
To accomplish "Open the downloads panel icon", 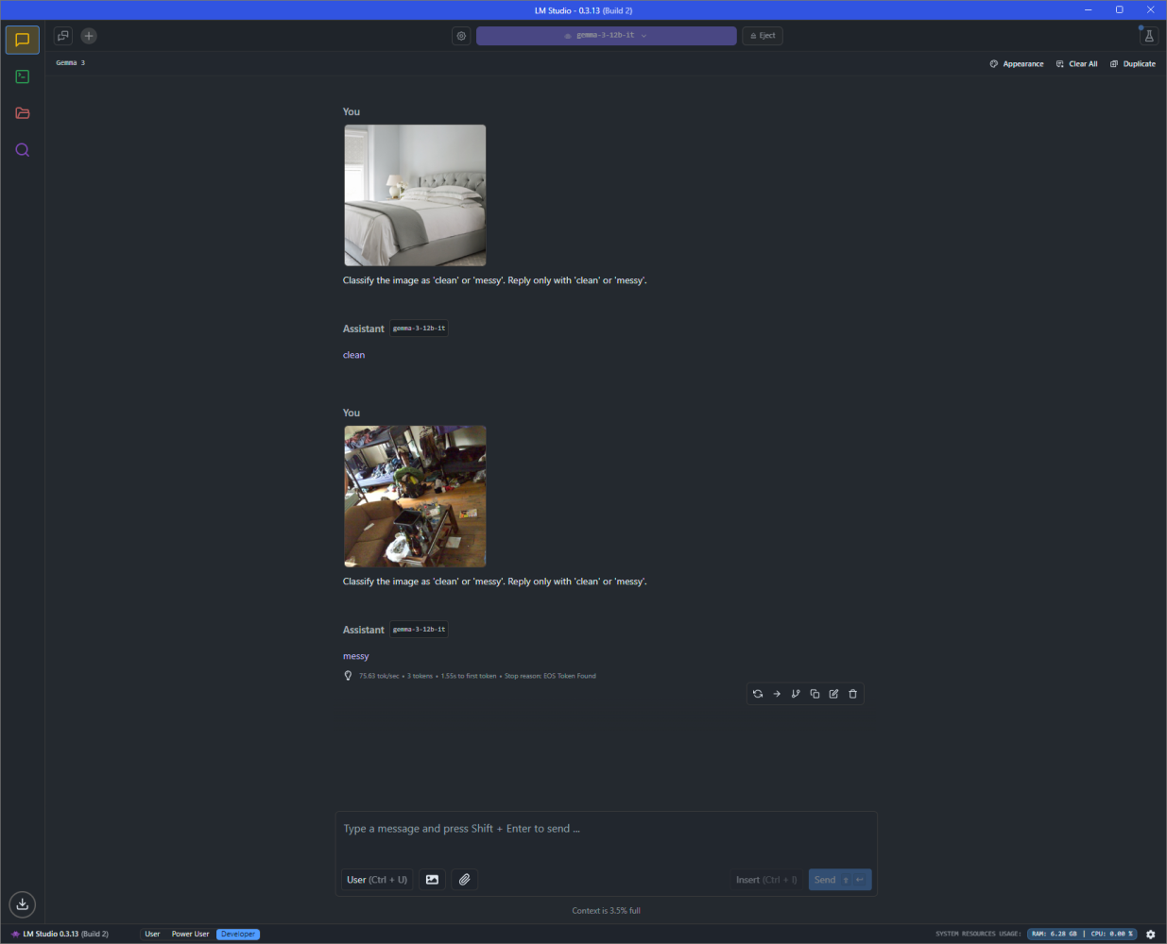I will click(23, 904).
